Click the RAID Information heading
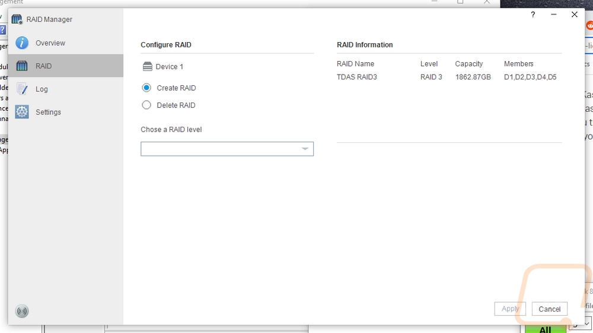This screenshot has height=333, width=593. (x=365, y=44)
